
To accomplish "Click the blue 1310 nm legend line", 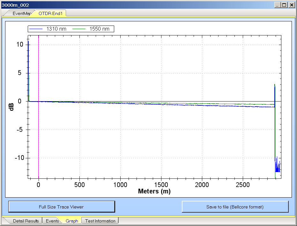I will (36, 29).
